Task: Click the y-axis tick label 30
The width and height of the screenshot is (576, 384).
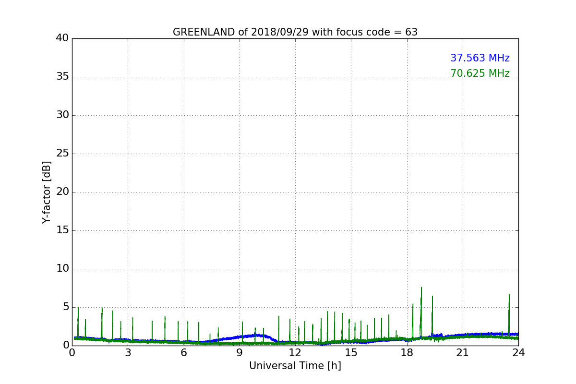Action: pyautogui.click(x=62, y=115)
